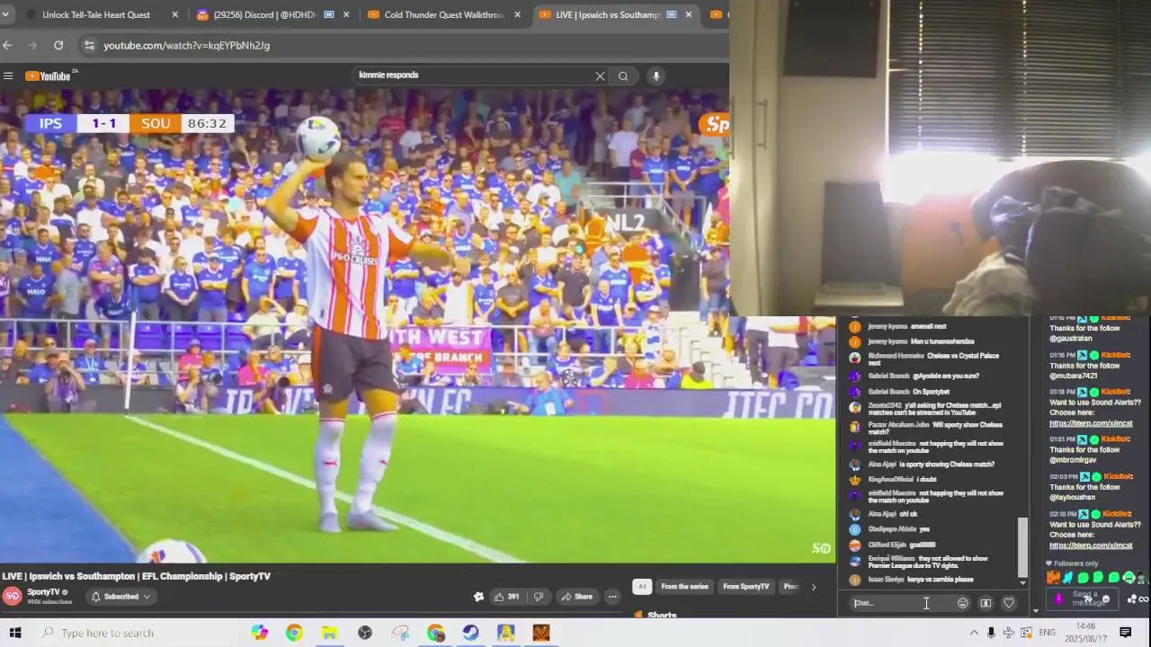
Task: Reload the page with refresh icon
Action: point(58,45)
